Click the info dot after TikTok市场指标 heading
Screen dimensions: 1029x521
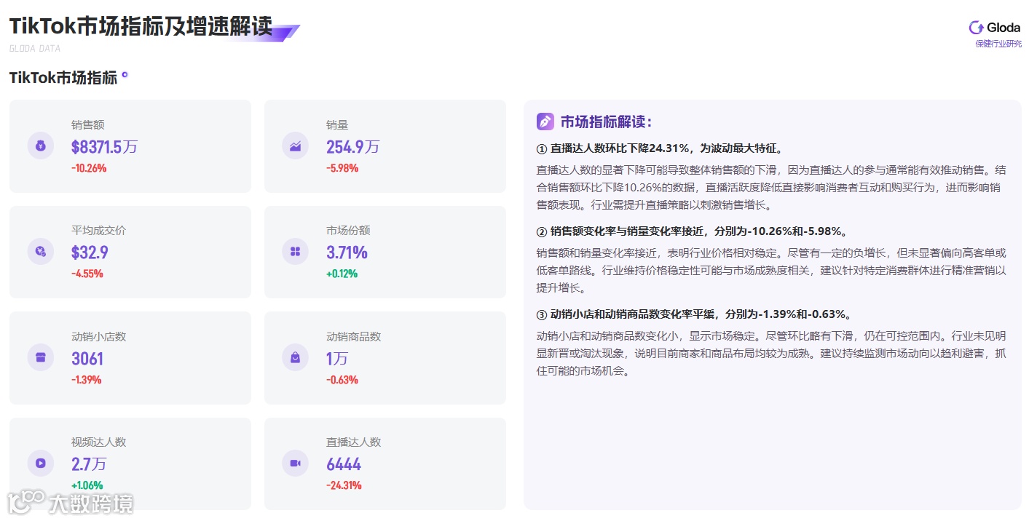coord(125,74)
